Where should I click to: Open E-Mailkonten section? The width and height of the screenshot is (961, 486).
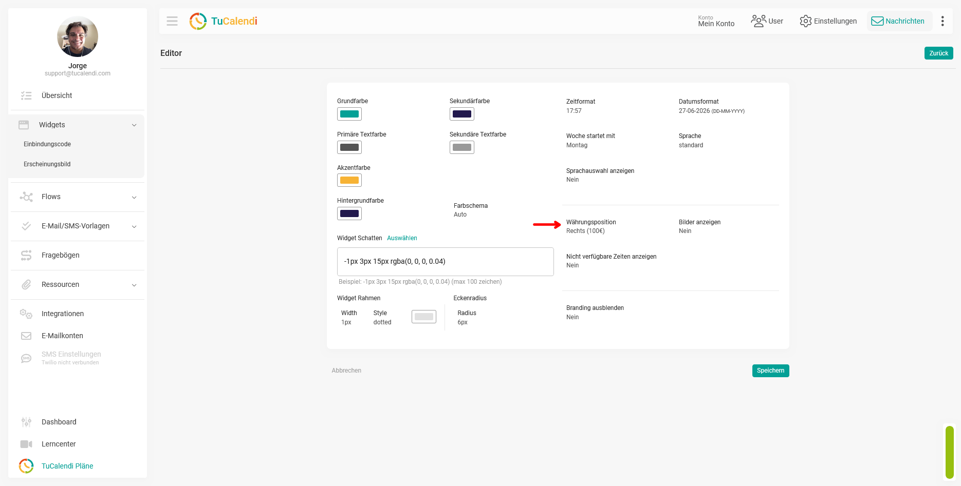[62, 336]
